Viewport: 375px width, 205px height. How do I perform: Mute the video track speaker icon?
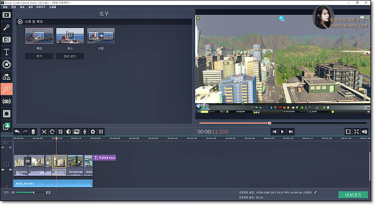pyautogui.click(x=10, y=170)
